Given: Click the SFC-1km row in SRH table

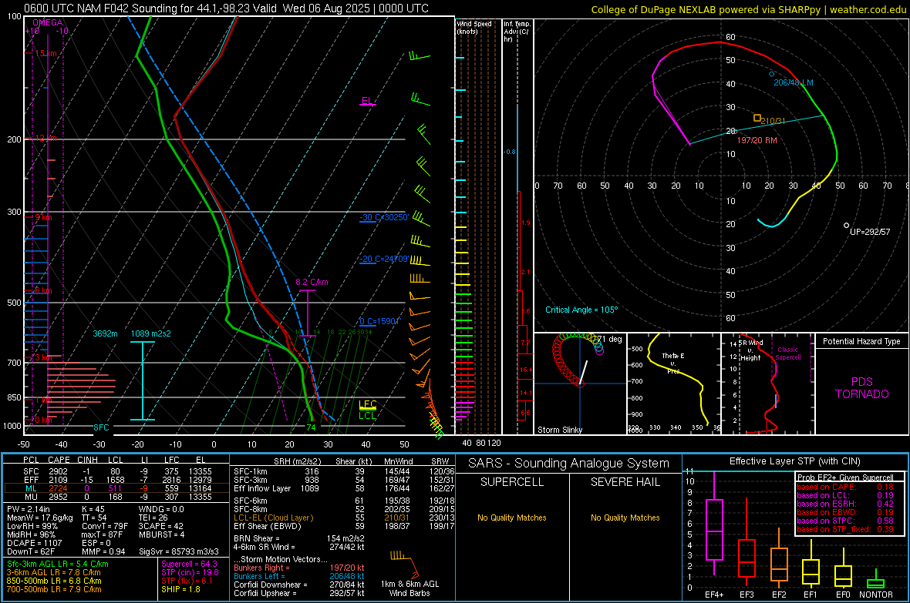Looking at the screenshot, I should point(344,471).
